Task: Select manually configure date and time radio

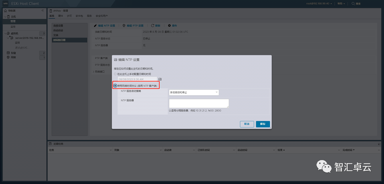Action: coord(115,74)
